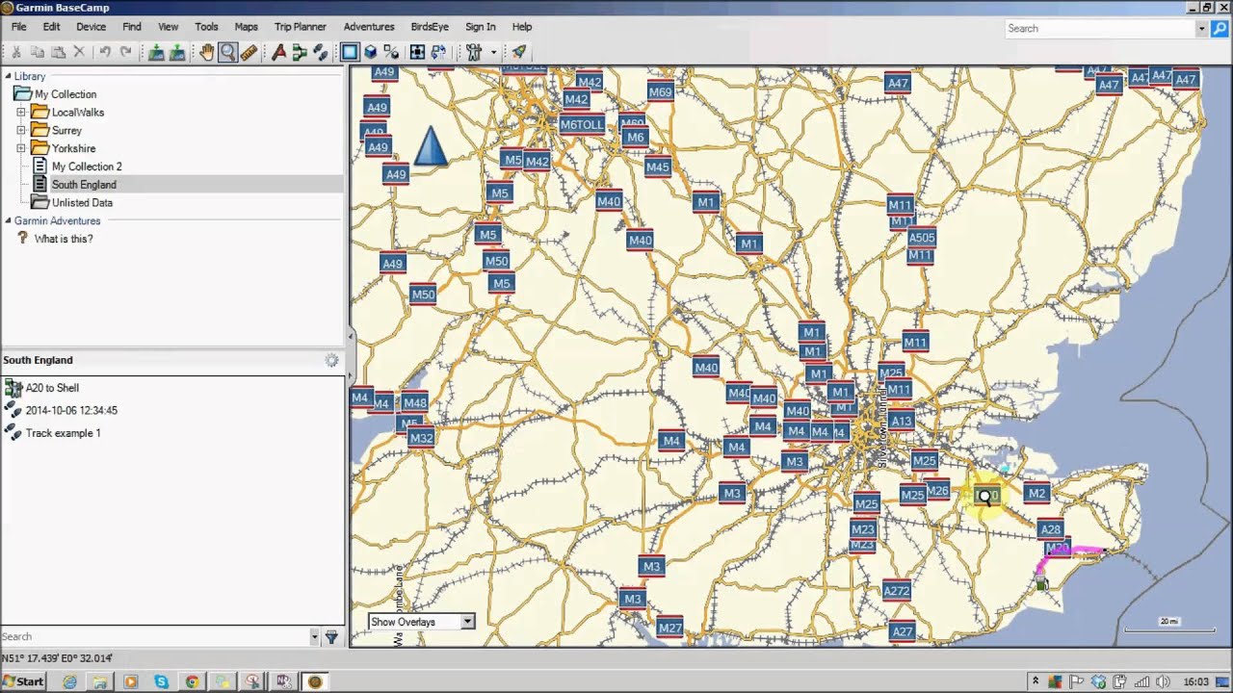The width and height of the screenshot is (1233, 693).
Task: Click the 'What is this?' link
Action: (x=64, y=239)
